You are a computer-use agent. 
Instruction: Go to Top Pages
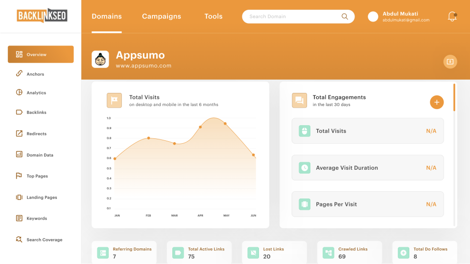[x=37, y=176]
